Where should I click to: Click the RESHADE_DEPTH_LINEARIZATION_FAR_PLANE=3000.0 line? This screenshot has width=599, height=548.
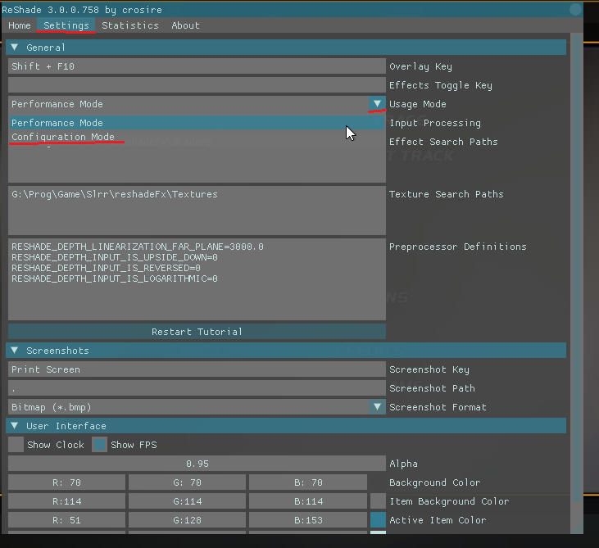pos(138,247)
